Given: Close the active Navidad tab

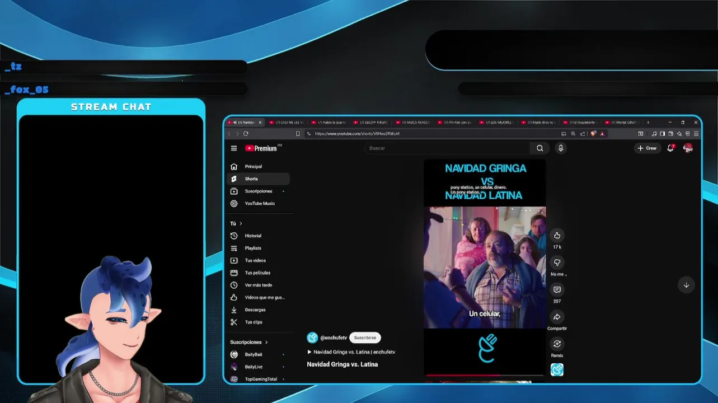Looking at the screenshot, I should coord(260,122).
